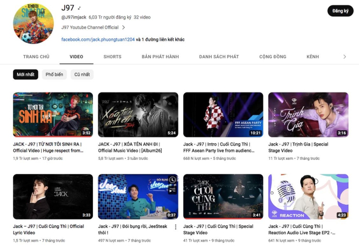Image resolution: width=359 pixels, height=247 pixels.
Task: Expand channel description with the chevron arrow
Action: (x=123, y=27)
